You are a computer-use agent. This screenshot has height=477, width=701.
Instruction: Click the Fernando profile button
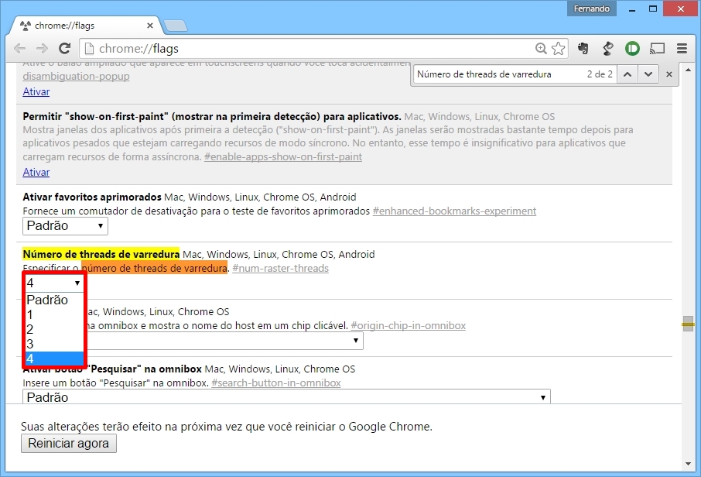(591, 9)
